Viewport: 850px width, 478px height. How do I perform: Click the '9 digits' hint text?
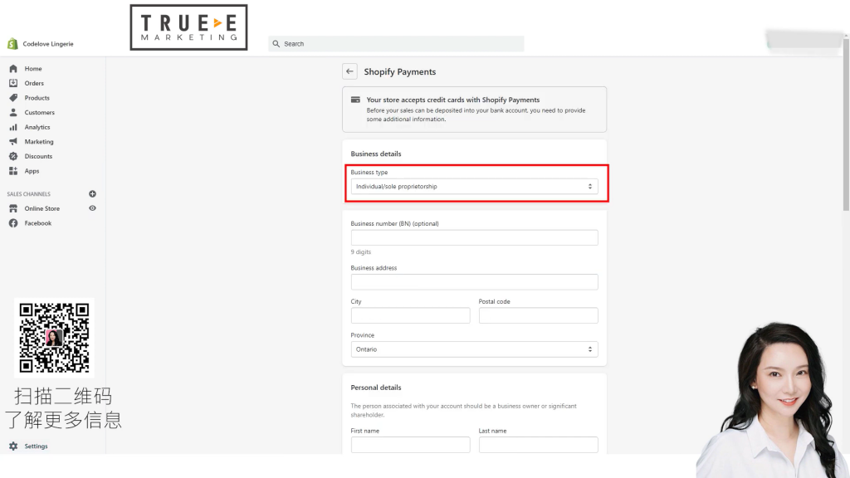coord(361,252)
